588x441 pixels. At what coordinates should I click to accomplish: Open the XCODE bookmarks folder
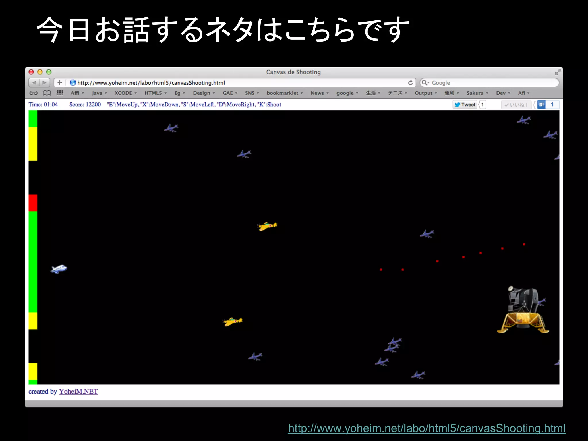tap(126, 93)
